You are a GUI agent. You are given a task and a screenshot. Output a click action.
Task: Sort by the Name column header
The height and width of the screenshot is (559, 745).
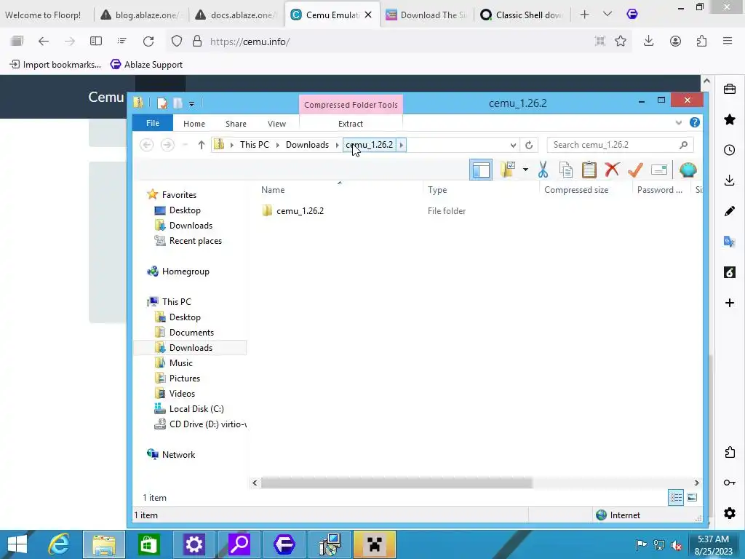pyautogui.click(x=273, y=190)
